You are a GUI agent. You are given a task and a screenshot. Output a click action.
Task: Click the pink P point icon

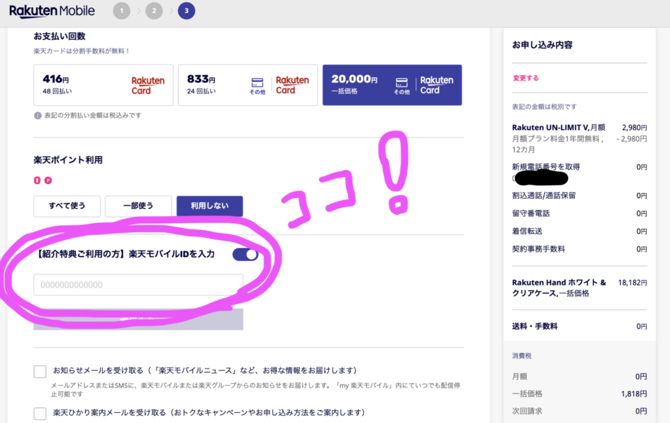(x=48, y=180)
